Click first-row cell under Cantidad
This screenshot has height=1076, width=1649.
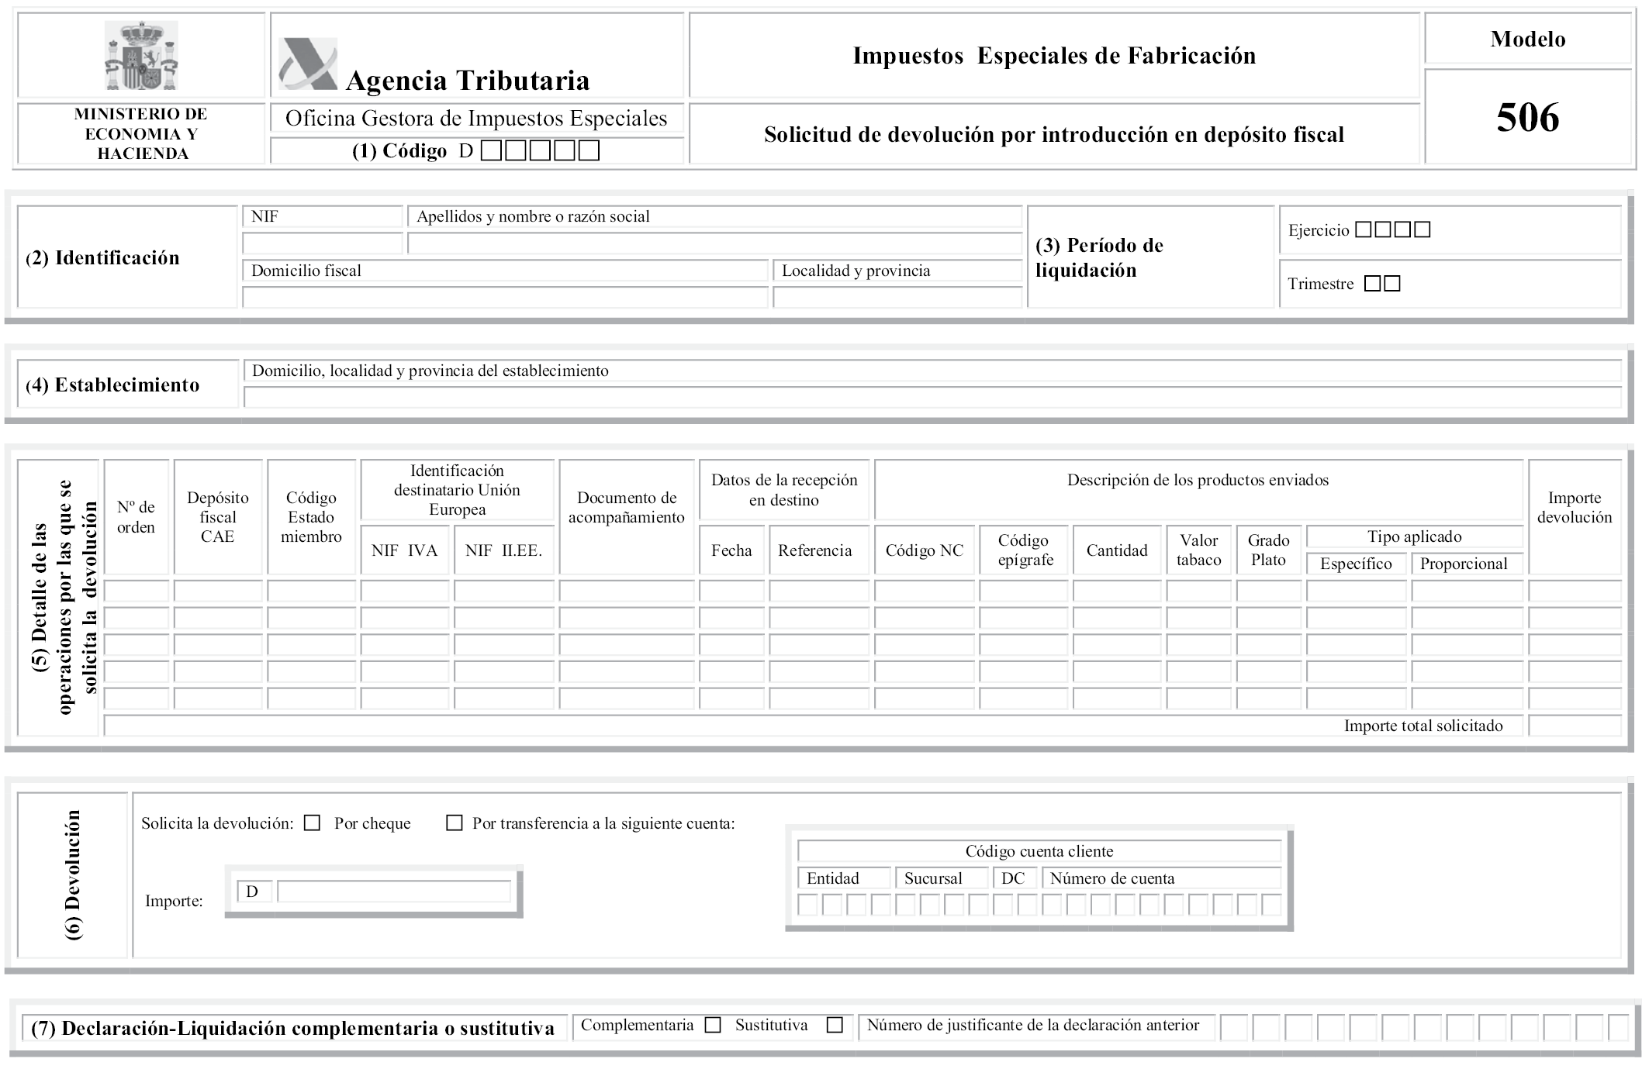tap(1117, 591)
